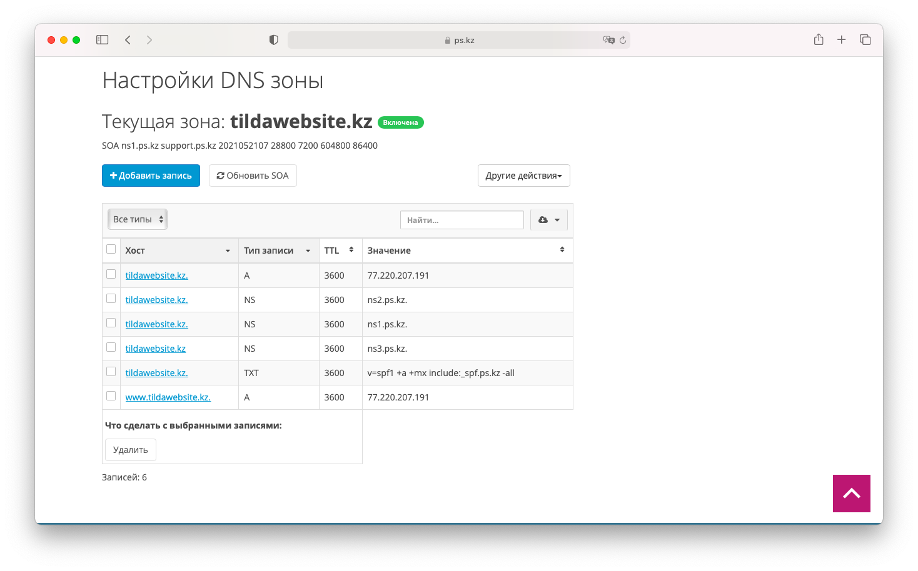Open the Тип записи column dropdown
Screen dimensions: 918x571
point(308,251)
